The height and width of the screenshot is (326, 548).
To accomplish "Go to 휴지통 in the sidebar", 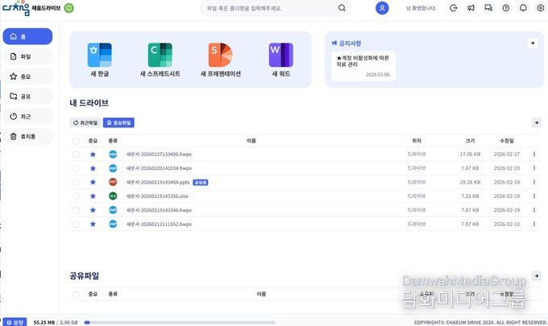I will [x=27, y=137].
